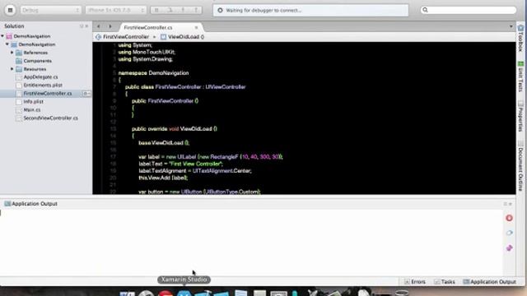Click the 'using MonoTouch.UIKit;' code line
This screenshot has width=527, height=296.
click(x=147, y=52)
